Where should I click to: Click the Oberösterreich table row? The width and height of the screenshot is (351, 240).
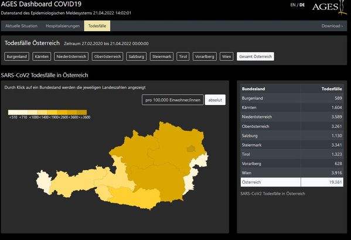(292, 126)
